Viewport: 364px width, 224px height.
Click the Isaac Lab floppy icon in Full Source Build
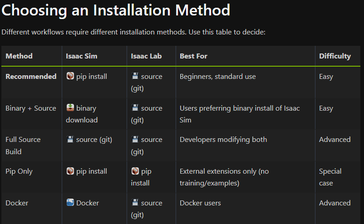[135, 139]
